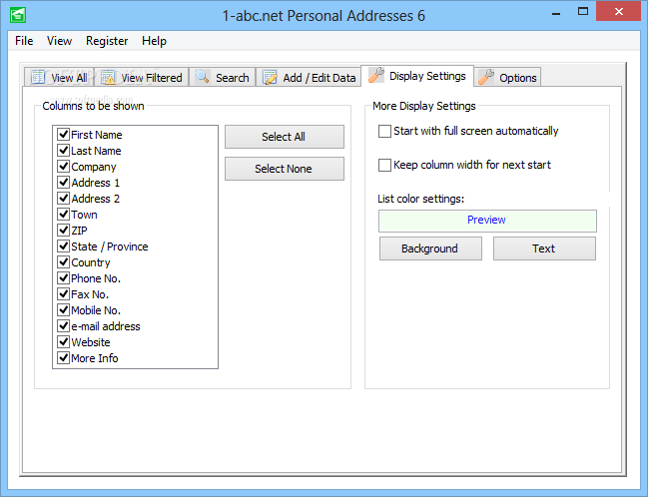Click the View All table icon
Viewport: 648px width, 497px height.
[x=38, y=77]
